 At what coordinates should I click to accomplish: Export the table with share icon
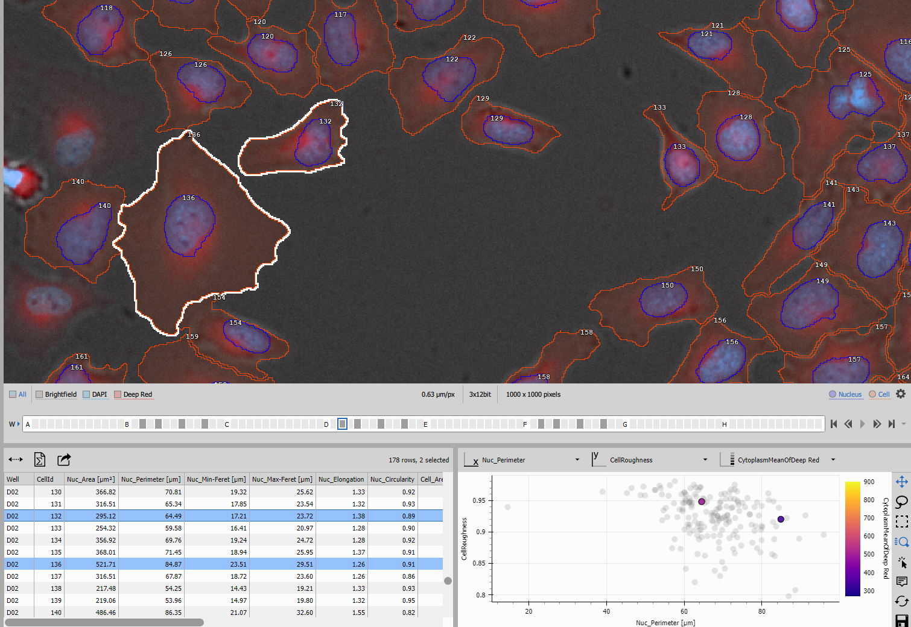point(64,460)
